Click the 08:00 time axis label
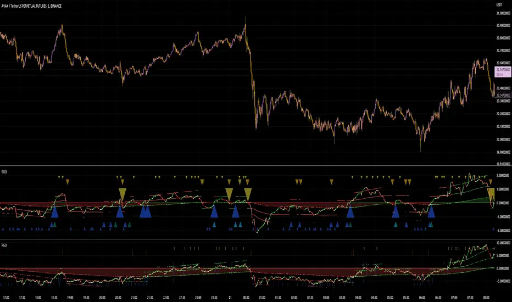 [486, 298]
